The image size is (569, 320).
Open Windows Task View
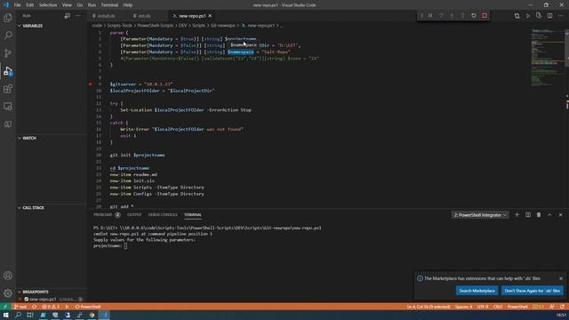coord(30,316)
